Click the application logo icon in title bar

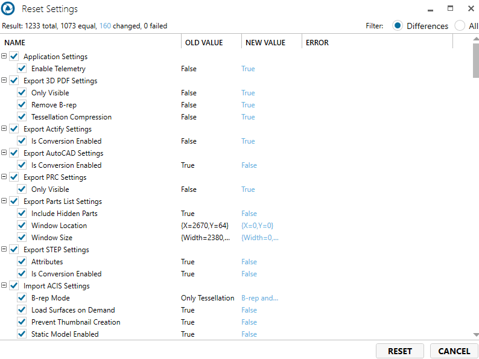click(x=9, y=10)
